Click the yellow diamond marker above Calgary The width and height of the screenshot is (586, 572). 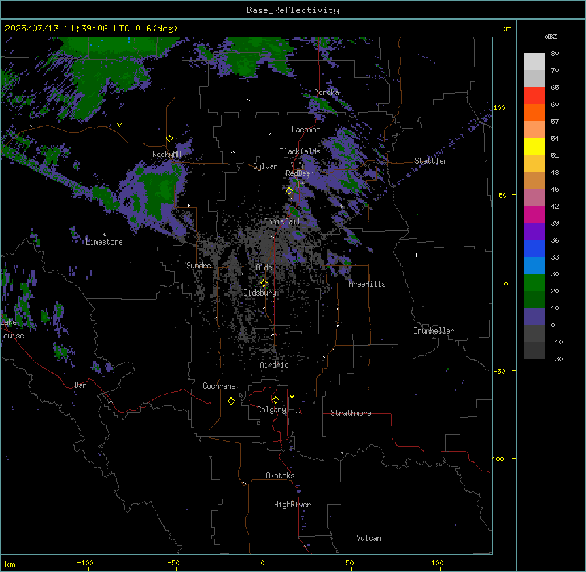coord(275,400)
